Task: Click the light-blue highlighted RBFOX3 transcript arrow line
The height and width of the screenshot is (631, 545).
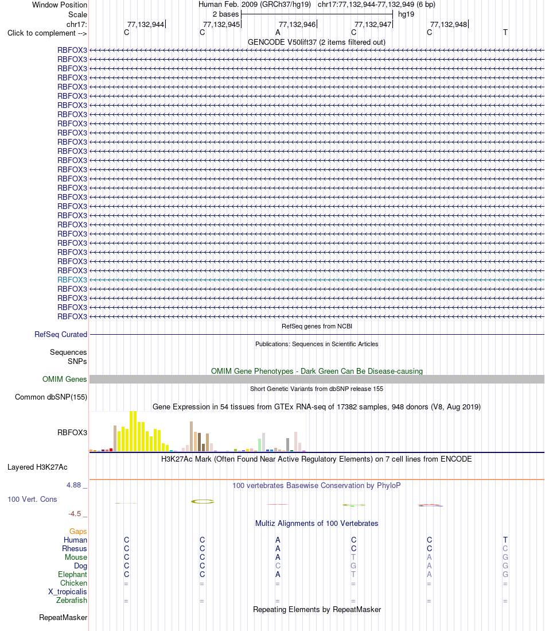Action: (317, 280)
